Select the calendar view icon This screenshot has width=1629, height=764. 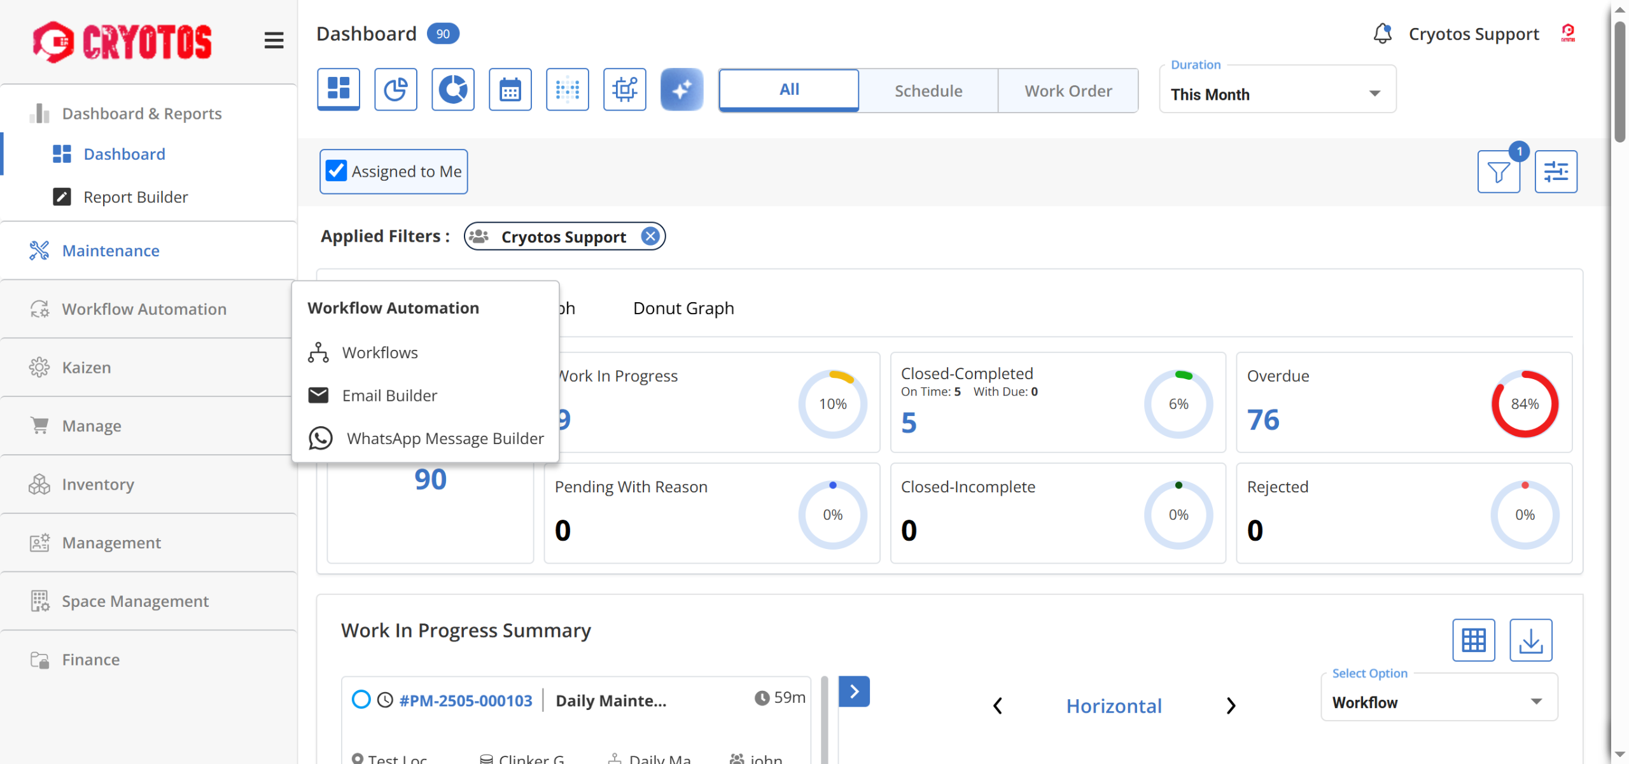coord(510,90)
